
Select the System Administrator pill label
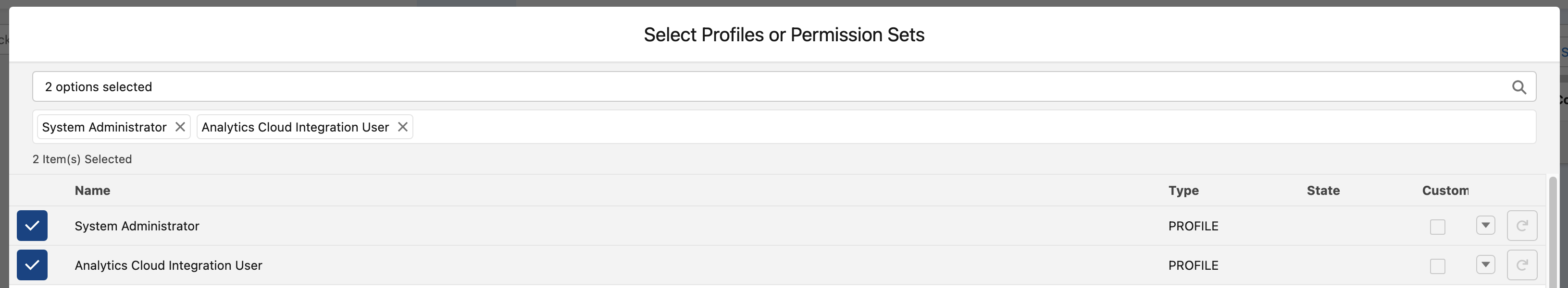[104, 127]
